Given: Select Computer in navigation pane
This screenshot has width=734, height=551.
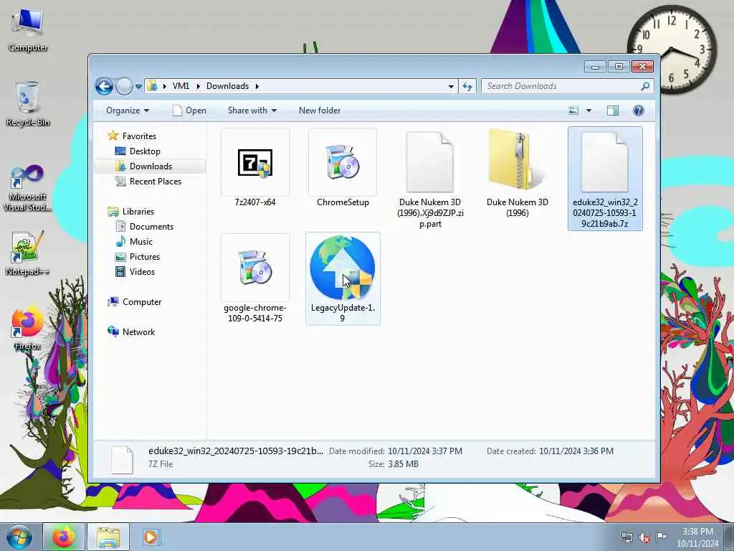Looking at the screenshot, I should (135, 302).
